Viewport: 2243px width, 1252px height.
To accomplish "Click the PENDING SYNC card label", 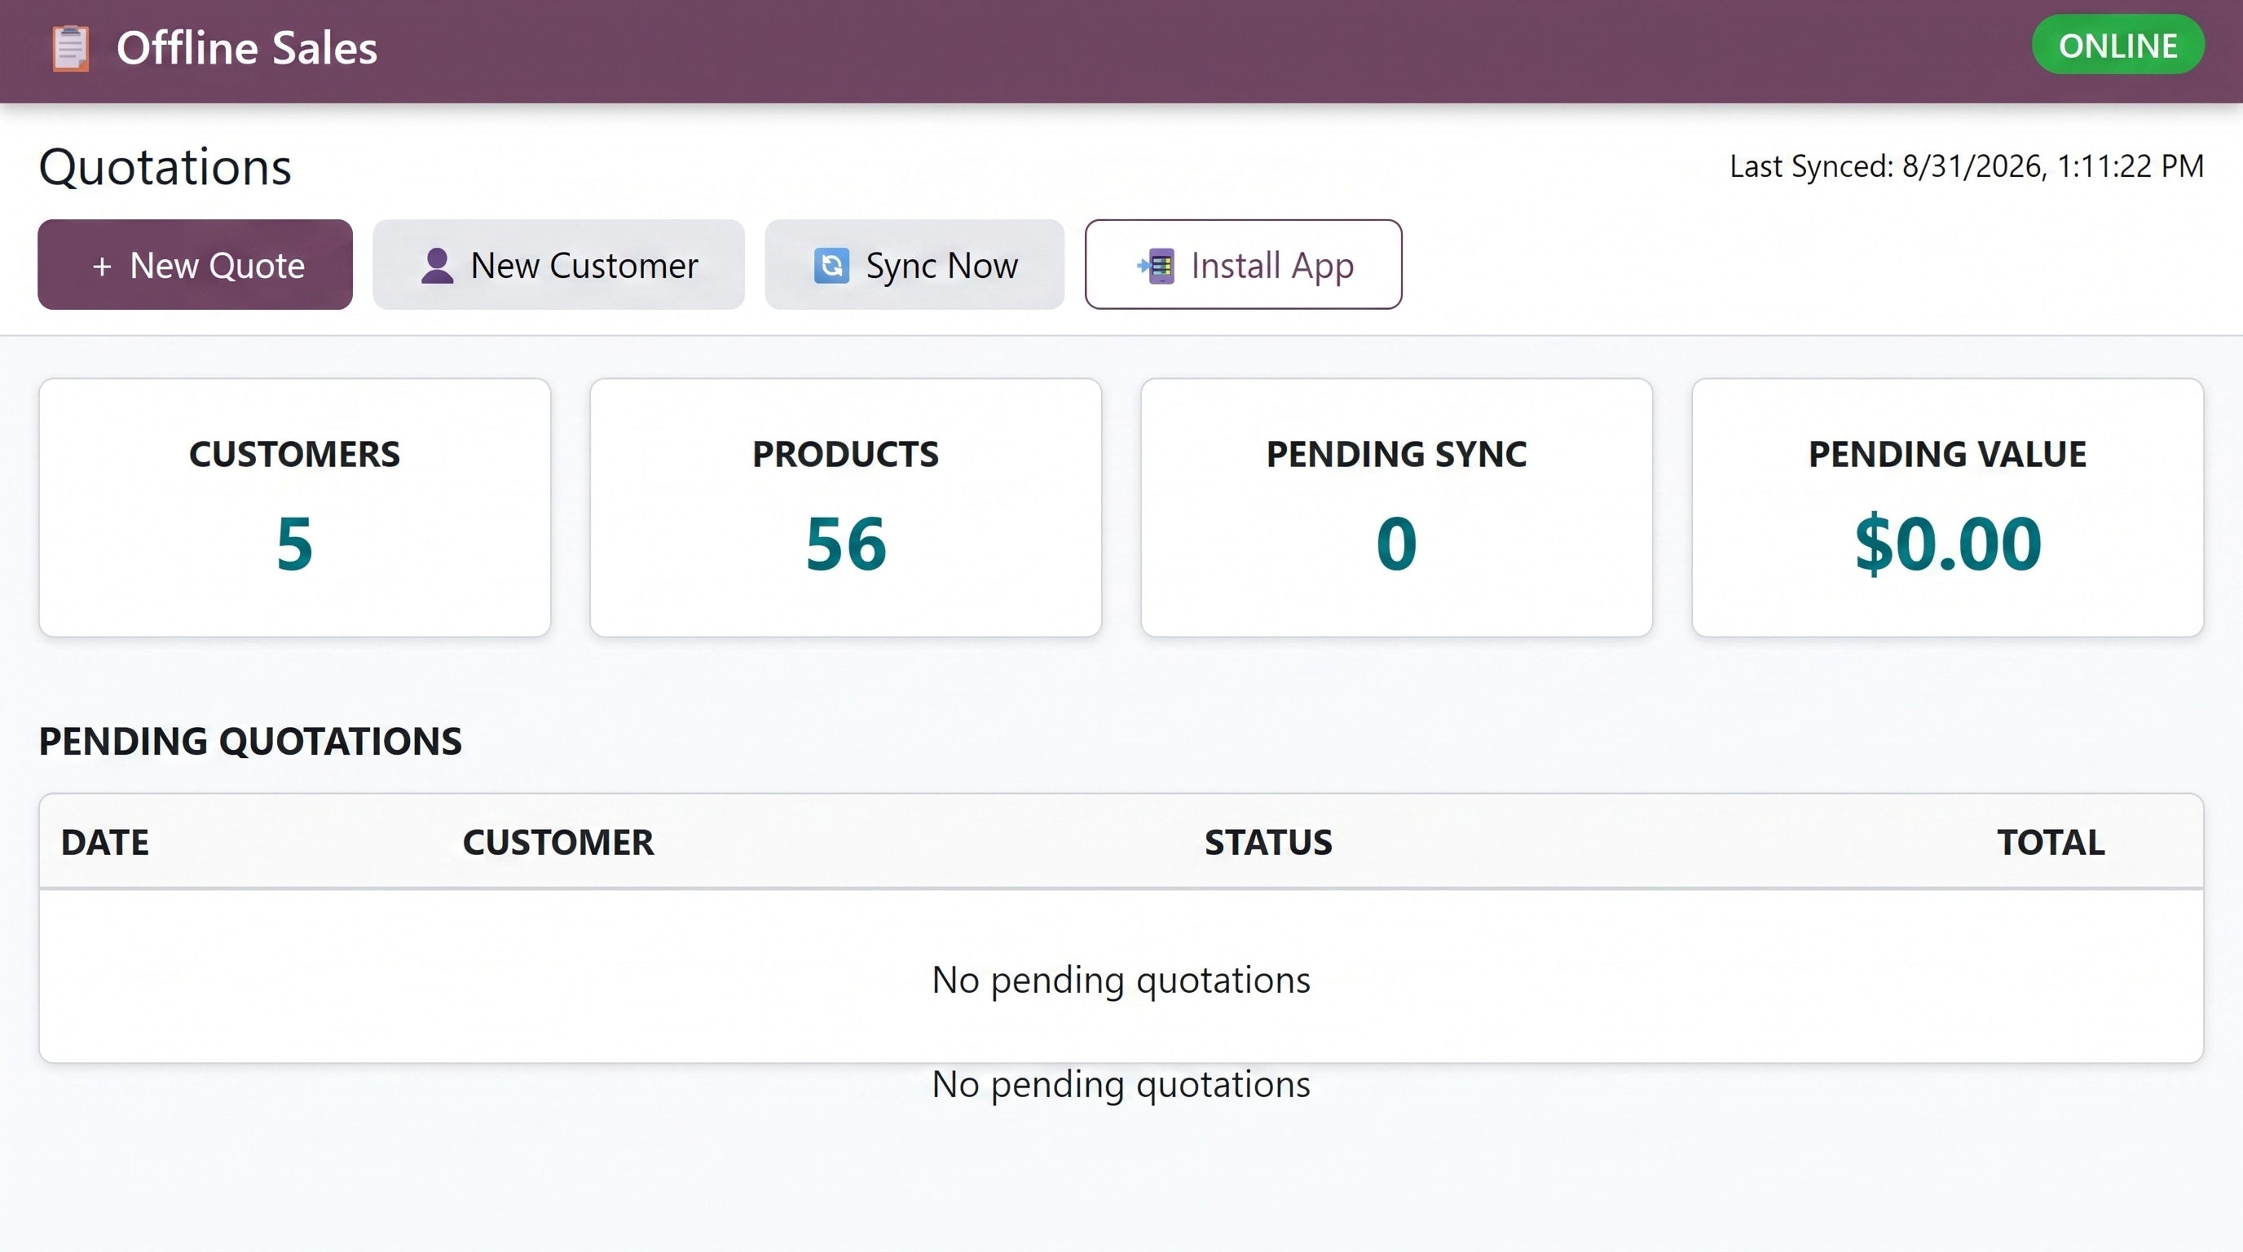I will (1396, 454).
